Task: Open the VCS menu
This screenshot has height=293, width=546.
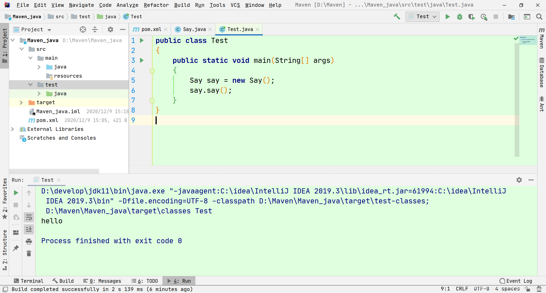Action: (x=235, y=5)
